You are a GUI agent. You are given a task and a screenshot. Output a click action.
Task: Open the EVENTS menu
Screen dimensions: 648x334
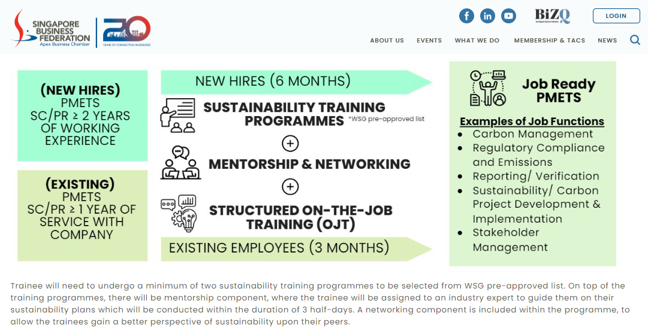coord(429,41)
